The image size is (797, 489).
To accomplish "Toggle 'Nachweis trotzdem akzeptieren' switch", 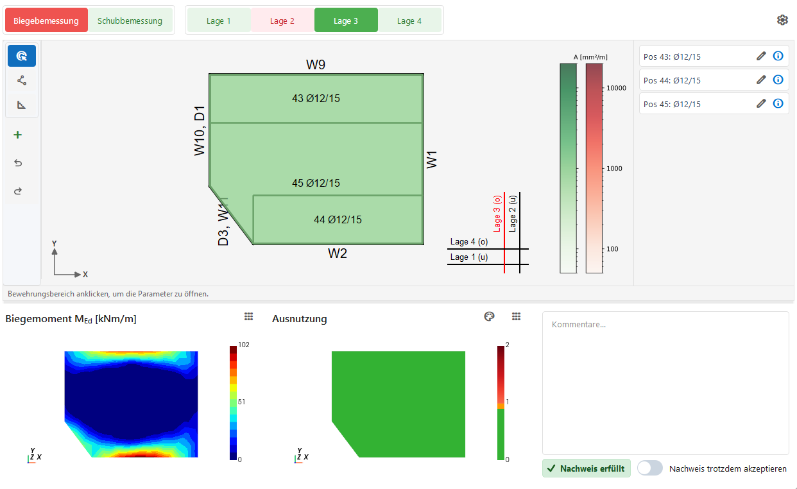I will [x=650, y=468].
